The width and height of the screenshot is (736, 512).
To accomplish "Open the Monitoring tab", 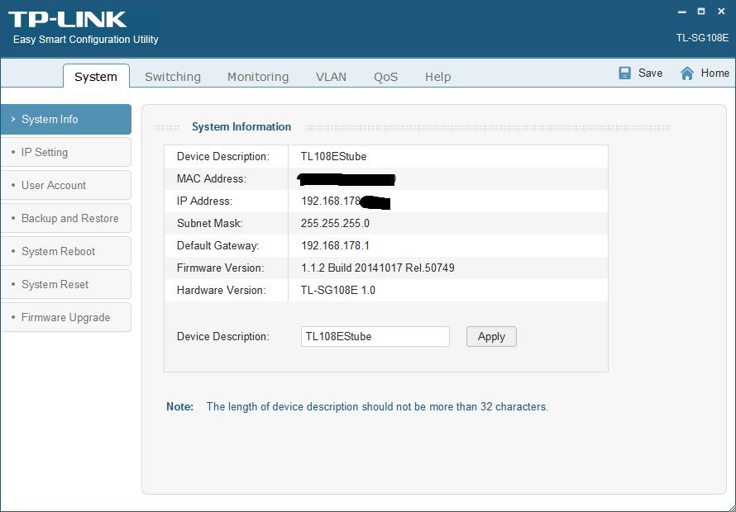I will 258,77.
